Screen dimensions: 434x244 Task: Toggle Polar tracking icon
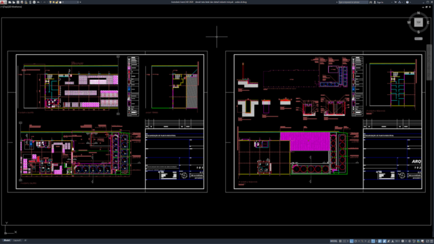tap(355, 241)
